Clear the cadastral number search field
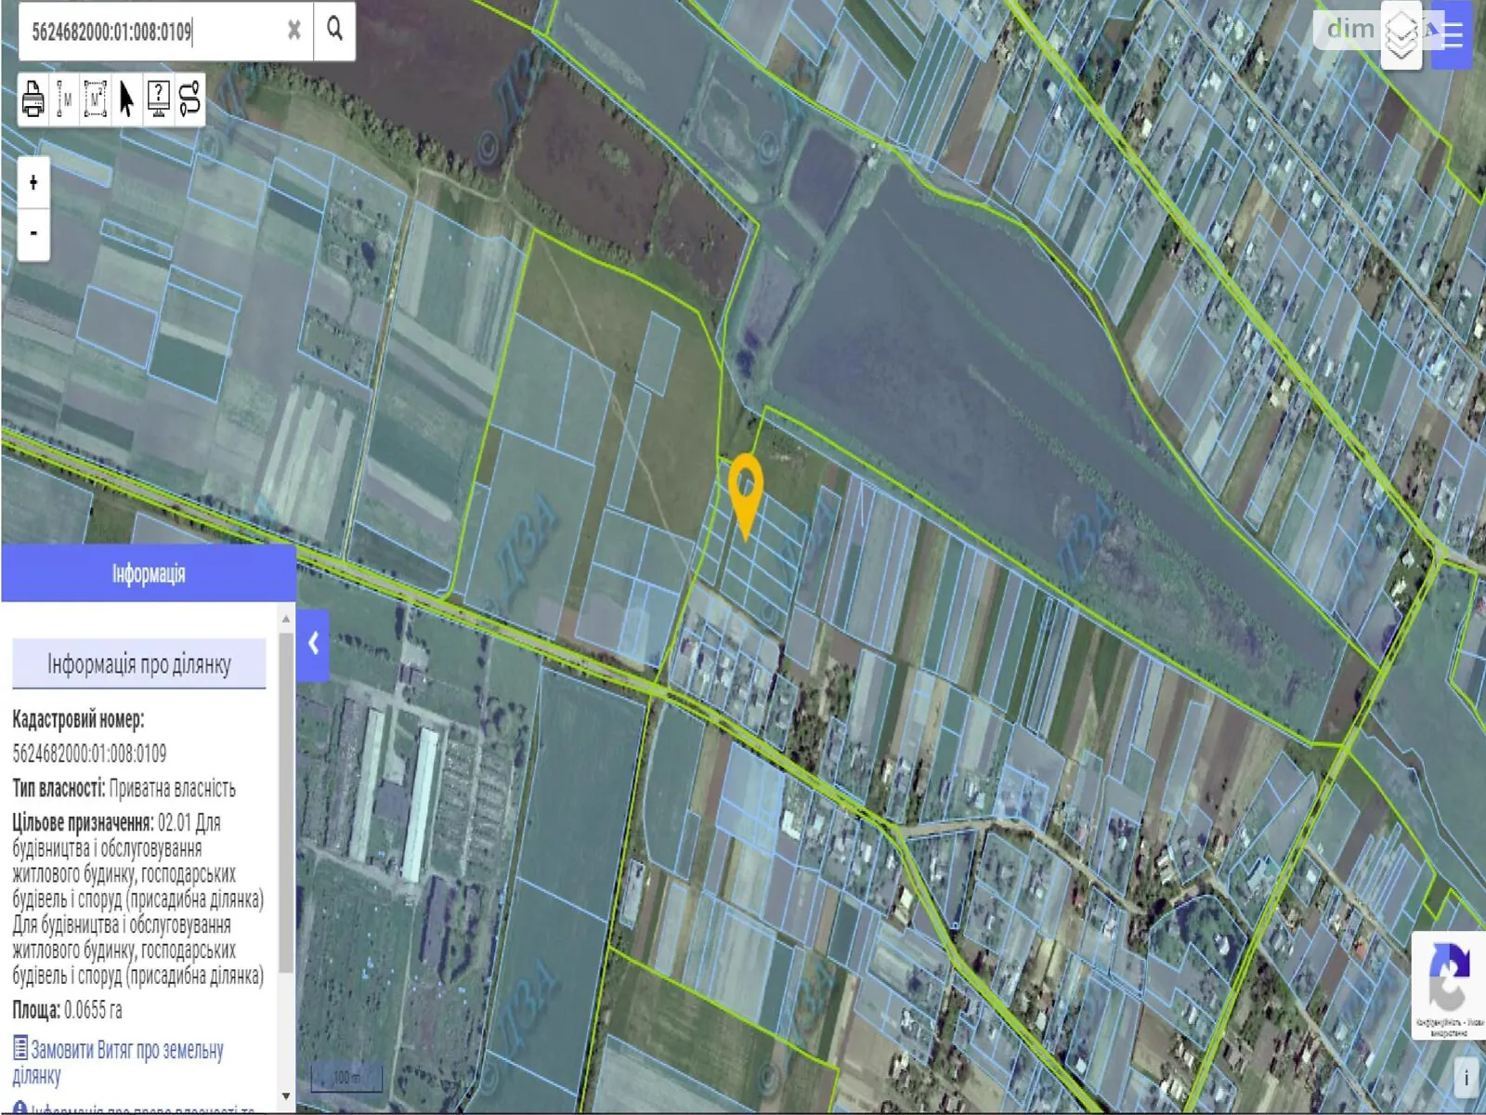Image resolution: width=1486 pixels, height=1115 pixels. click(294, 31)
